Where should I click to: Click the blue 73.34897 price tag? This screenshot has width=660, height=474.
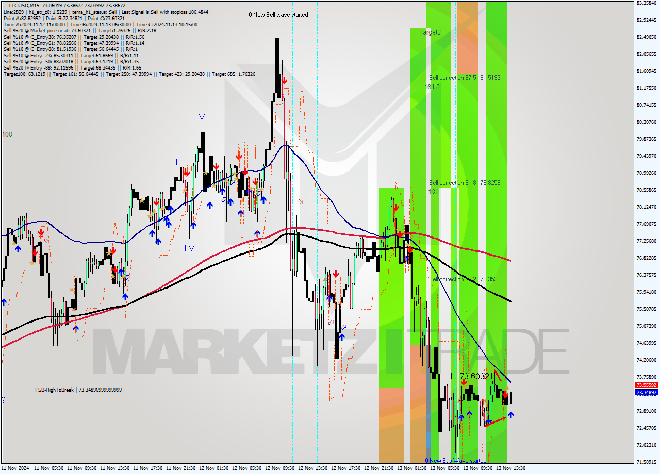646,393
